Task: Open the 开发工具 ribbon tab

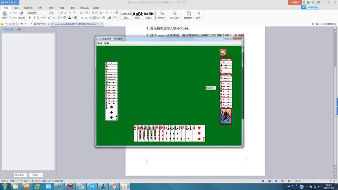Action: point(84,8)
